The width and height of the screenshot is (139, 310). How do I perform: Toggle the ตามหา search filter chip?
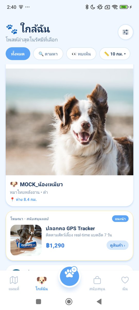[48, 54]
